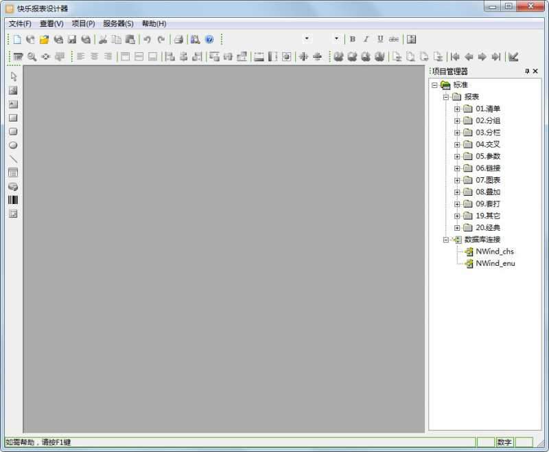Screen dimensions: 549x452
Task: Expand the 07.图表 folder node
Action: click(x=457, y=180)
